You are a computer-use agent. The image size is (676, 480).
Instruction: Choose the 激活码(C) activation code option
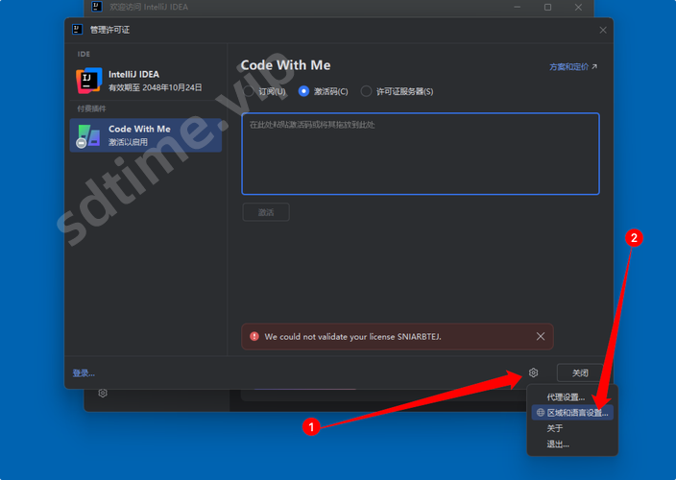pos(323,91)
